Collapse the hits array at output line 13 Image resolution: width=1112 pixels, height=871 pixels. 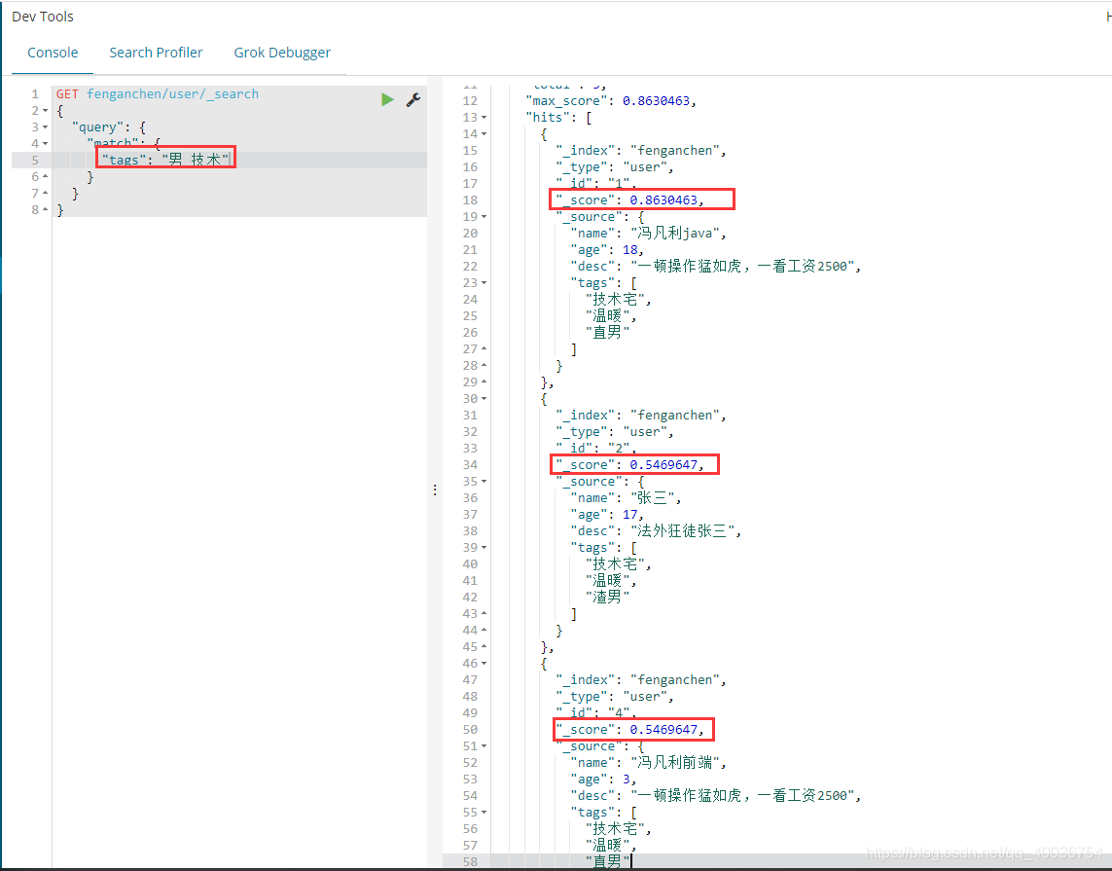[x=484, y=117]
